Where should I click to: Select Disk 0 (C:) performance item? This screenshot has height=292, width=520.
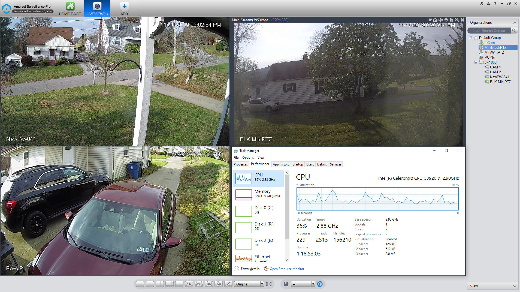coord(258,211)
